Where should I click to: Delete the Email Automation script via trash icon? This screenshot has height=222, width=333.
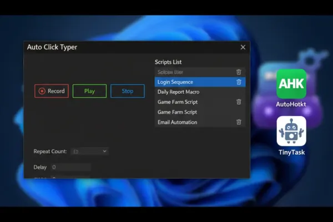[x=239, y=122]
